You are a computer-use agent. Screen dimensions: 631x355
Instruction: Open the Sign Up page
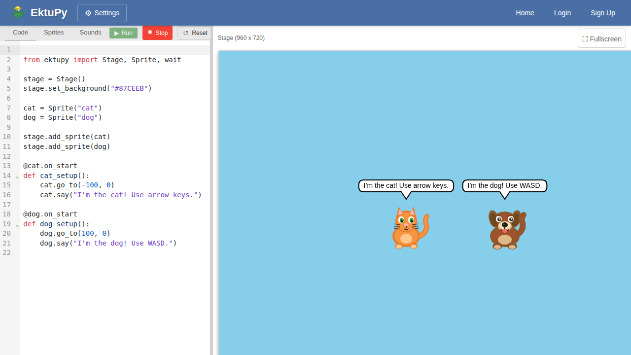(602, 13)
